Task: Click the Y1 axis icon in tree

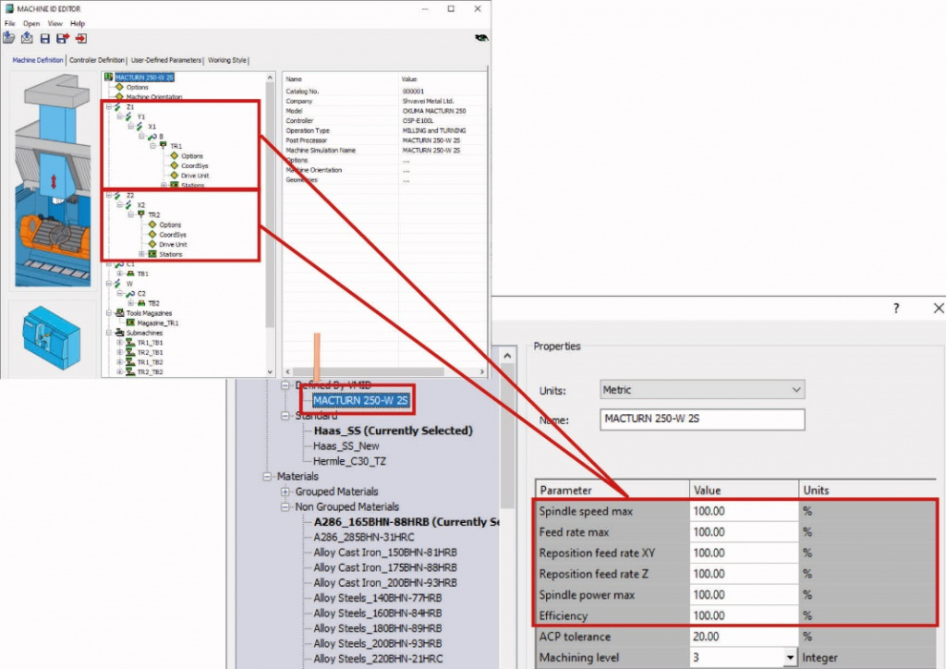Action: click(128, 116)
